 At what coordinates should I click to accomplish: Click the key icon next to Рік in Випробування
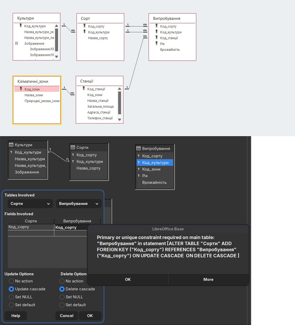point(138,175)
